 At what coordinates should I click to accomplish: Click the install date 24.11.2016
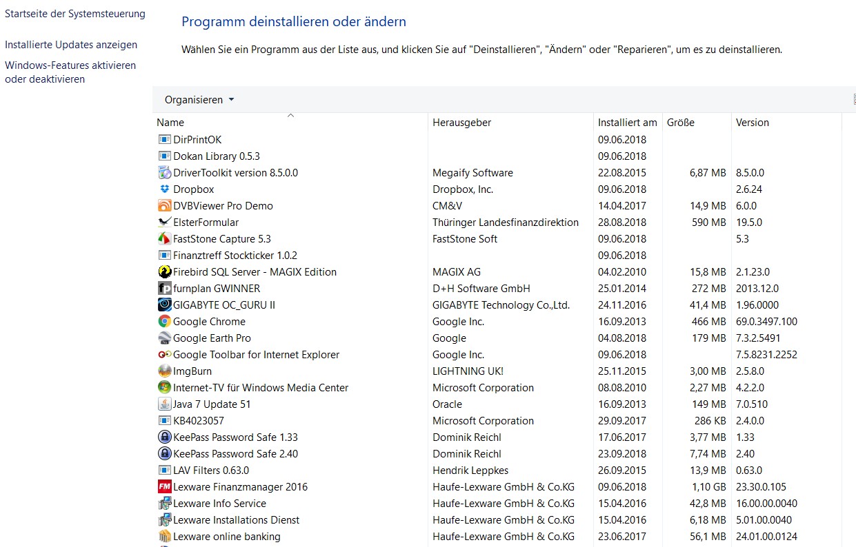click(x=622, y=305)
